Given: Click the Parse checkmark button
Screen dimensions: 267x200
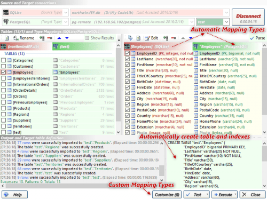Looking at the screenshot, I should click(257, 38).
